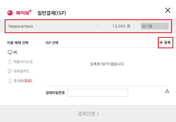Select PC as the payment medium
This screenshot has height=122, width=176.
[x=15, y=52]
